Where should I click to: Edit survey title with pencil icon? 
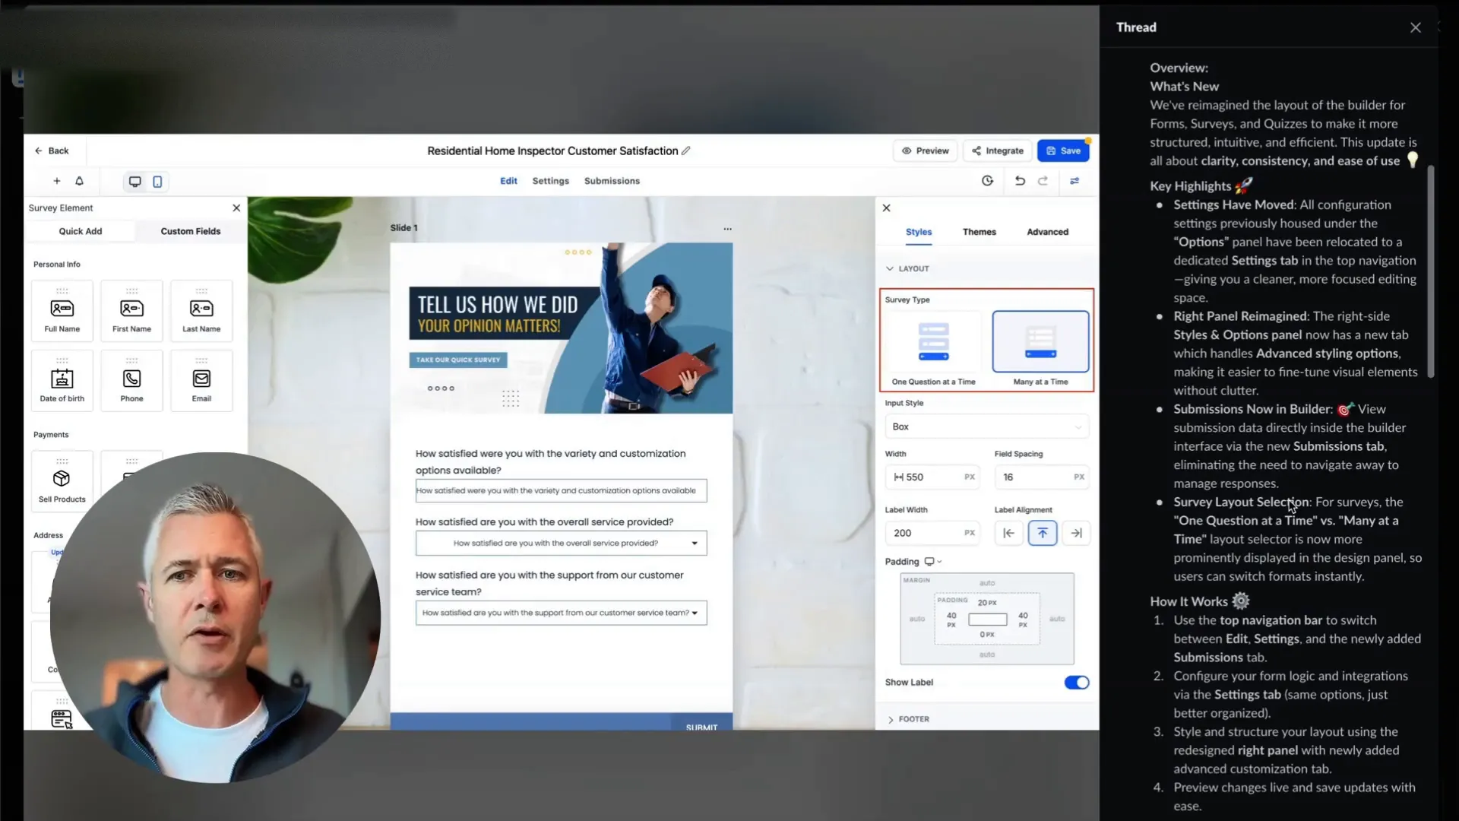[686, 151]
